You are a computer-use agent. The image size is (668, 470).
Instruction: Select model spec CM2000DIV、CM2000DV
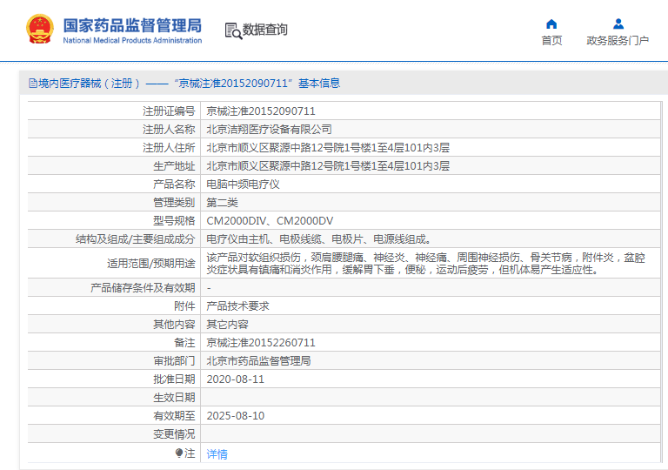click(x=271, y=221)
